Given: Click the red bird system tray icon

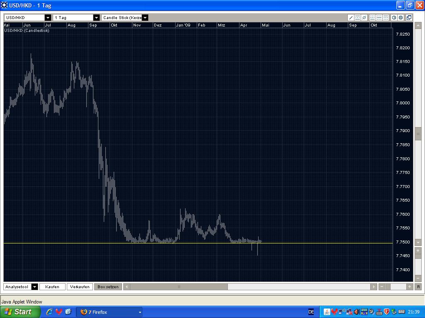Looking at the screenshot, I should pyautogui.click(x=335, y=312).
